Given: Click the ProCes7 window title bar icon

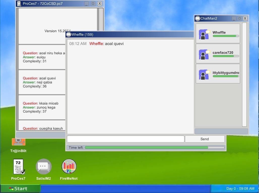Looking at the screenshot, I should tap(19, 4).
